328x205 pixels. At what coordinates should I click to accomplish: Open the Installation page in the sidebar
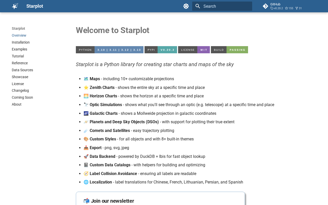(21, 42)
